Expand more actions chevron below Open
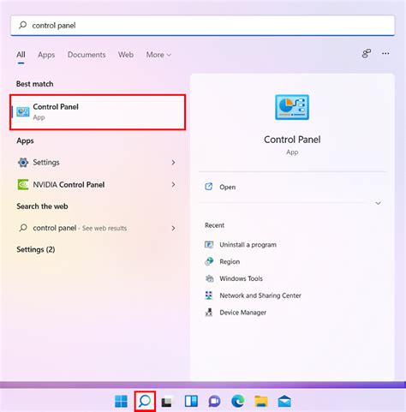 point(378,203)
